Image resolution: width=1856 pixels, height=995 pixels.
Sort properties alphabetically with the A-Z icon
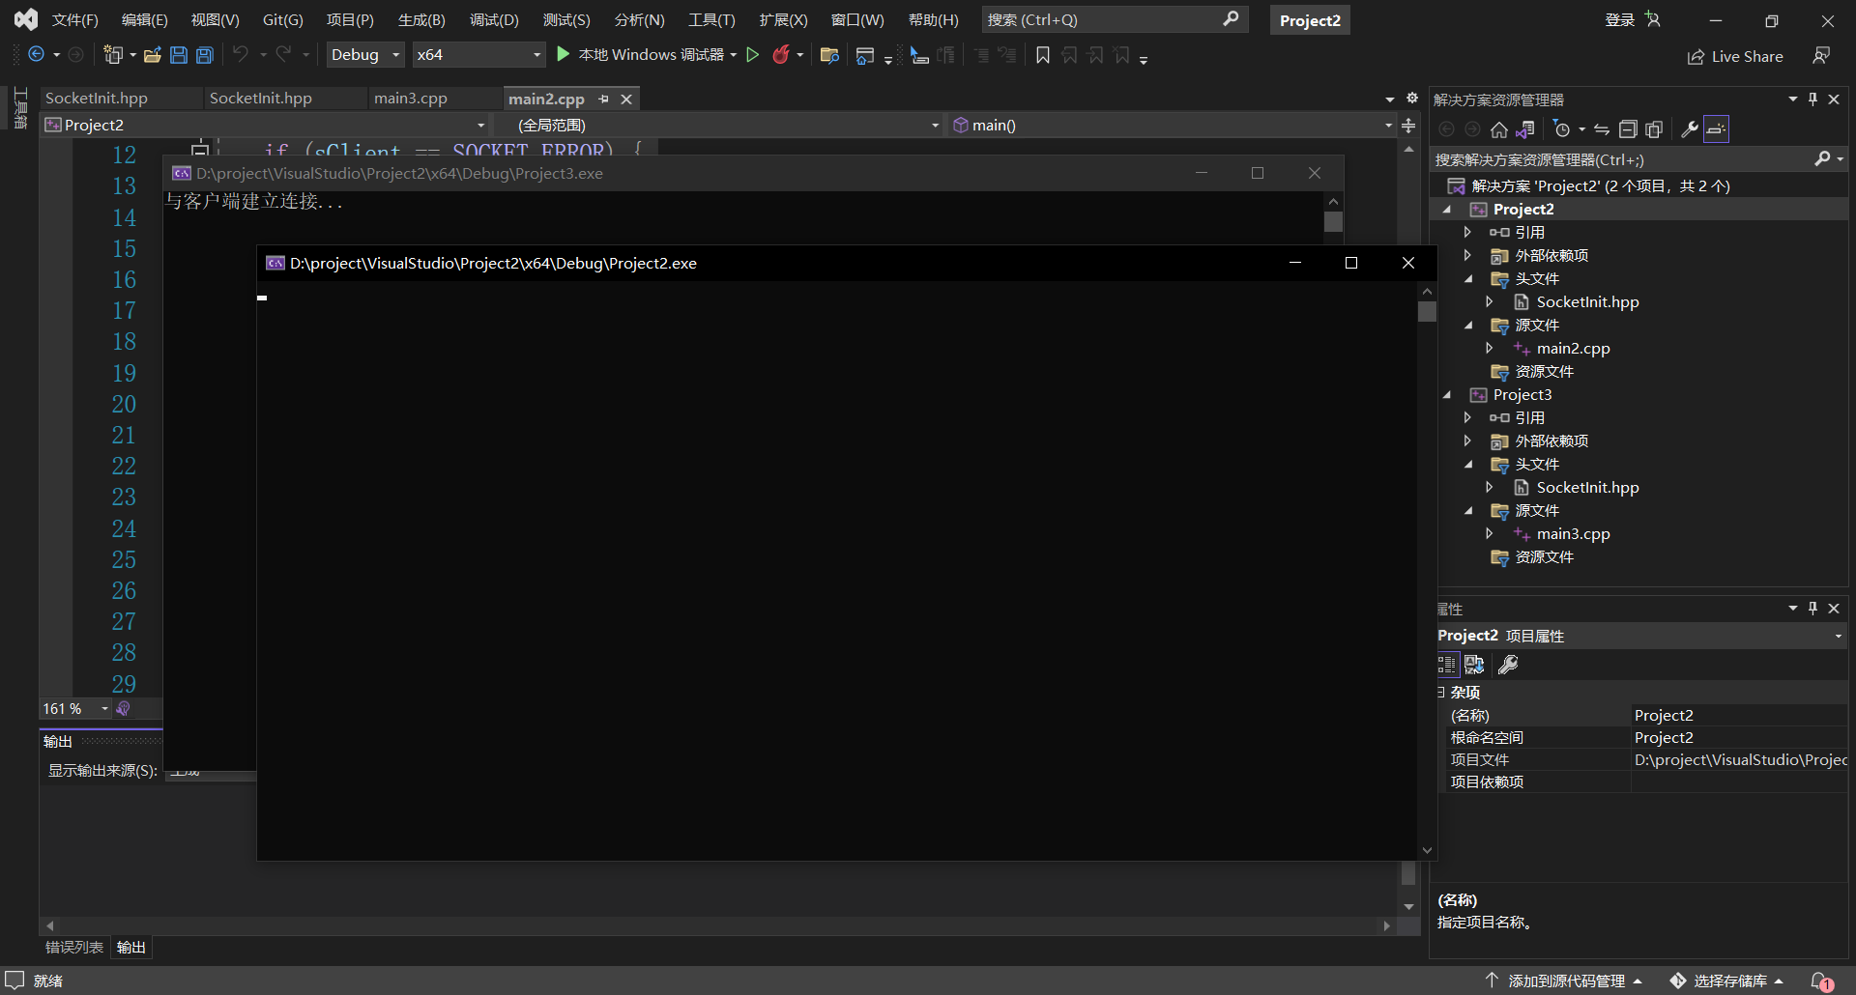tap(1474, 665)
